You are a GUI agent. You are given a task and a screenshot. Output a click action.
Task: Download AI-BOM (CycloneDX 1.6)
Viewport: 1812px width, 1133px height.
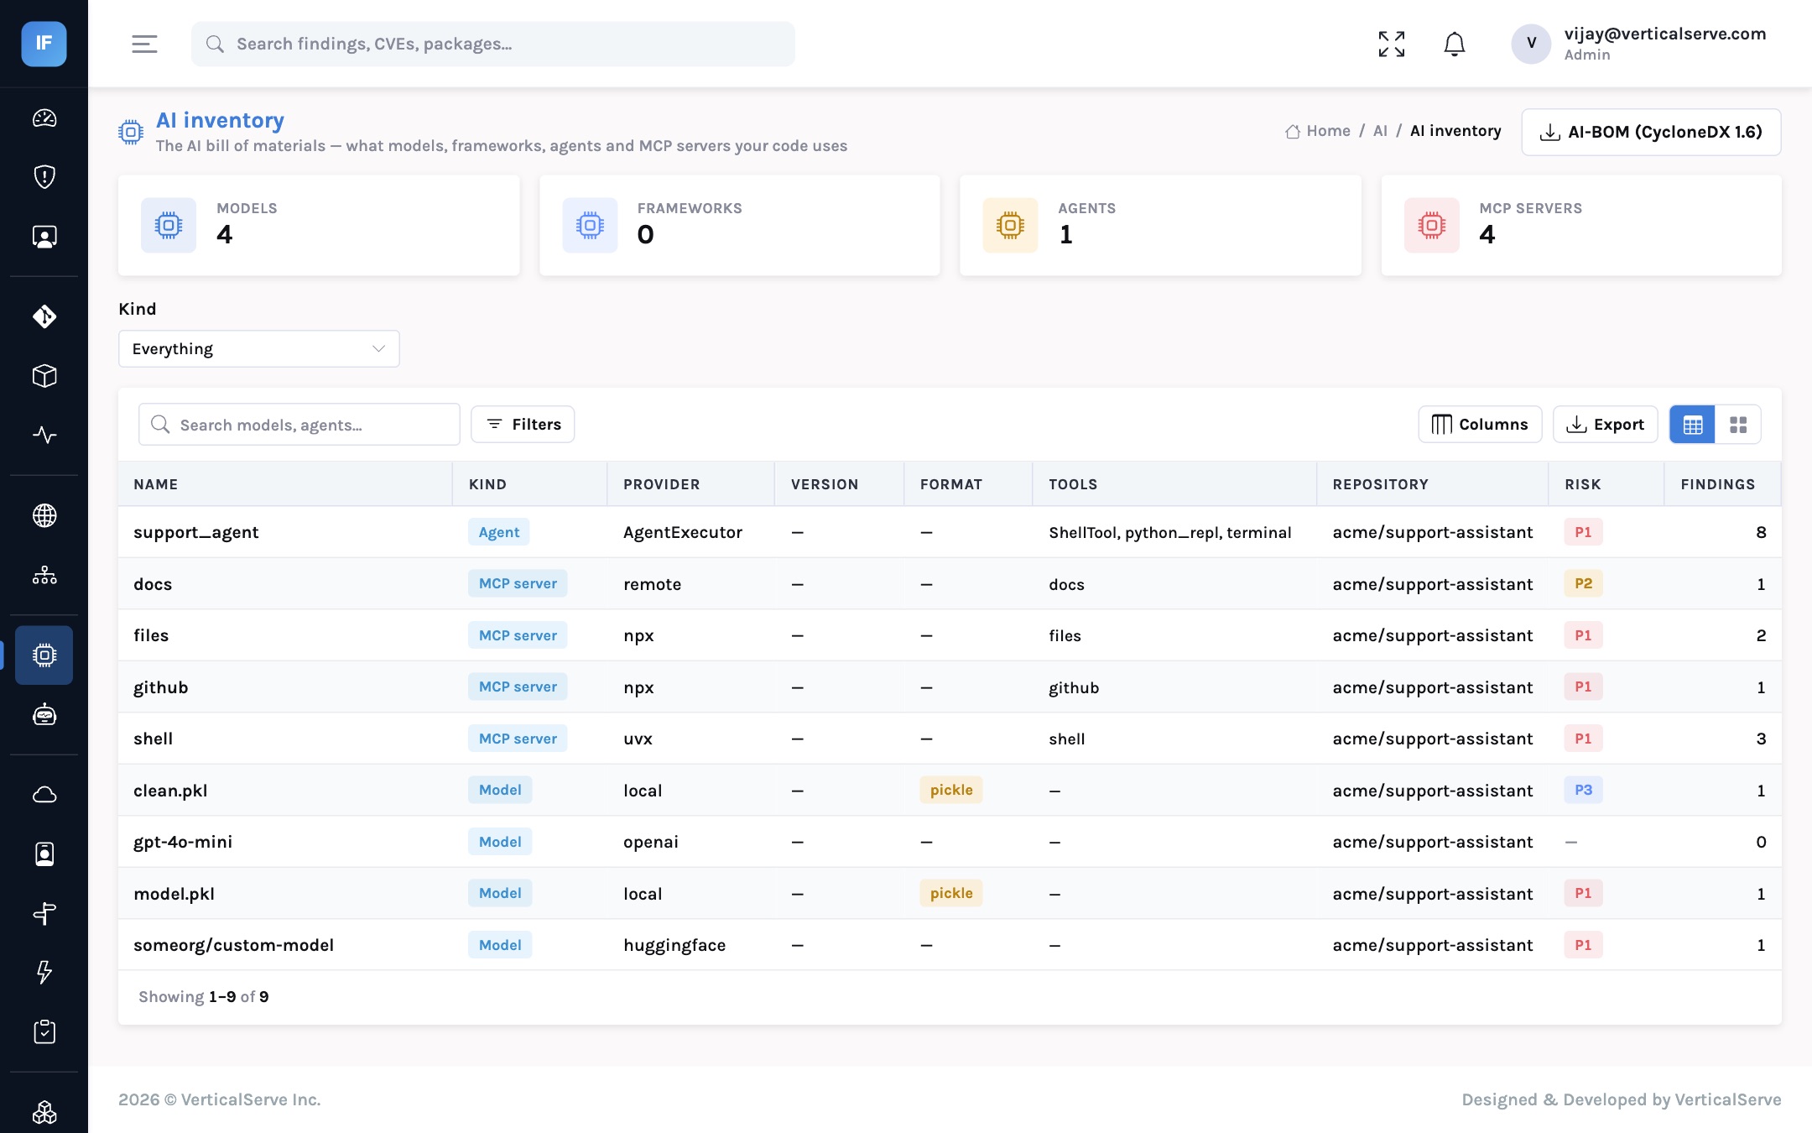(x=1651, y=132)
